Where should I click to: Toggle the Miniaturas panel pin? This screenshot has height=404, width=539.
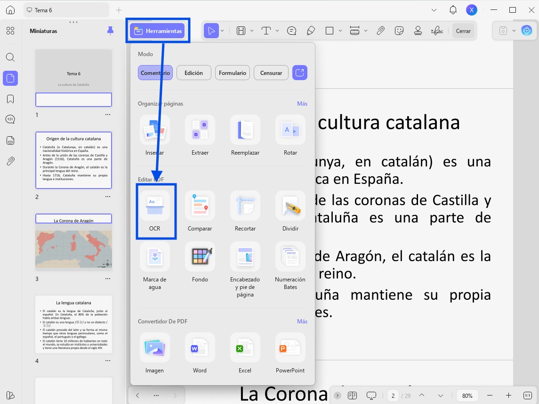(110, 31)
